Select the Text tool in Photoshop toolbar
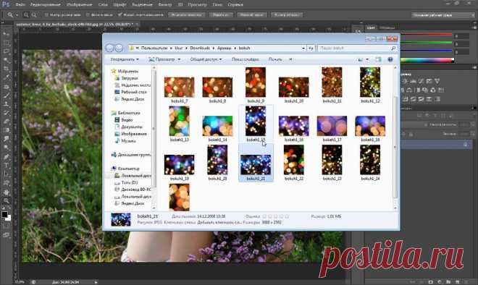The image size is (478, 285). [6, 166]
